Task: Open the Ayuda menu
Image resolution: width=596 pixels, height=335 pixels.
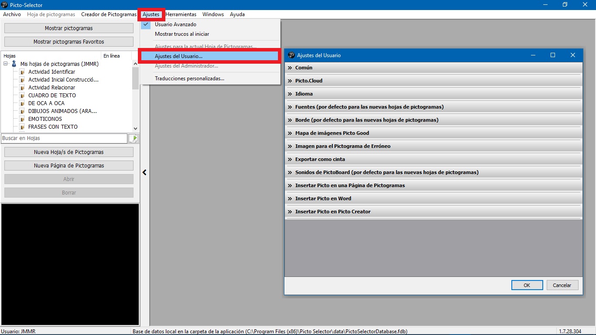Action: [237, 14]
